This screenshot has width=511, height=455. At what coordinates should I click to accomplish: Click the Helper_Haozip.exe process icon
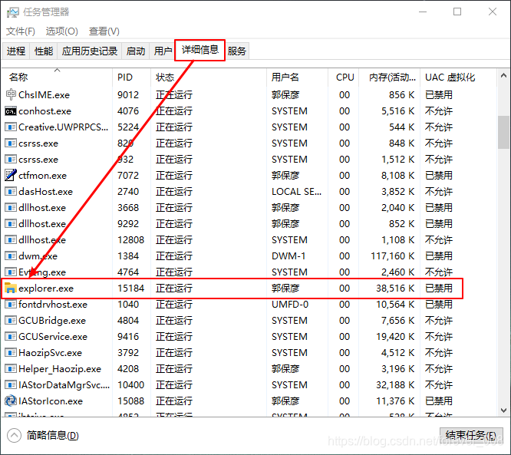click(x=11, y=369)
